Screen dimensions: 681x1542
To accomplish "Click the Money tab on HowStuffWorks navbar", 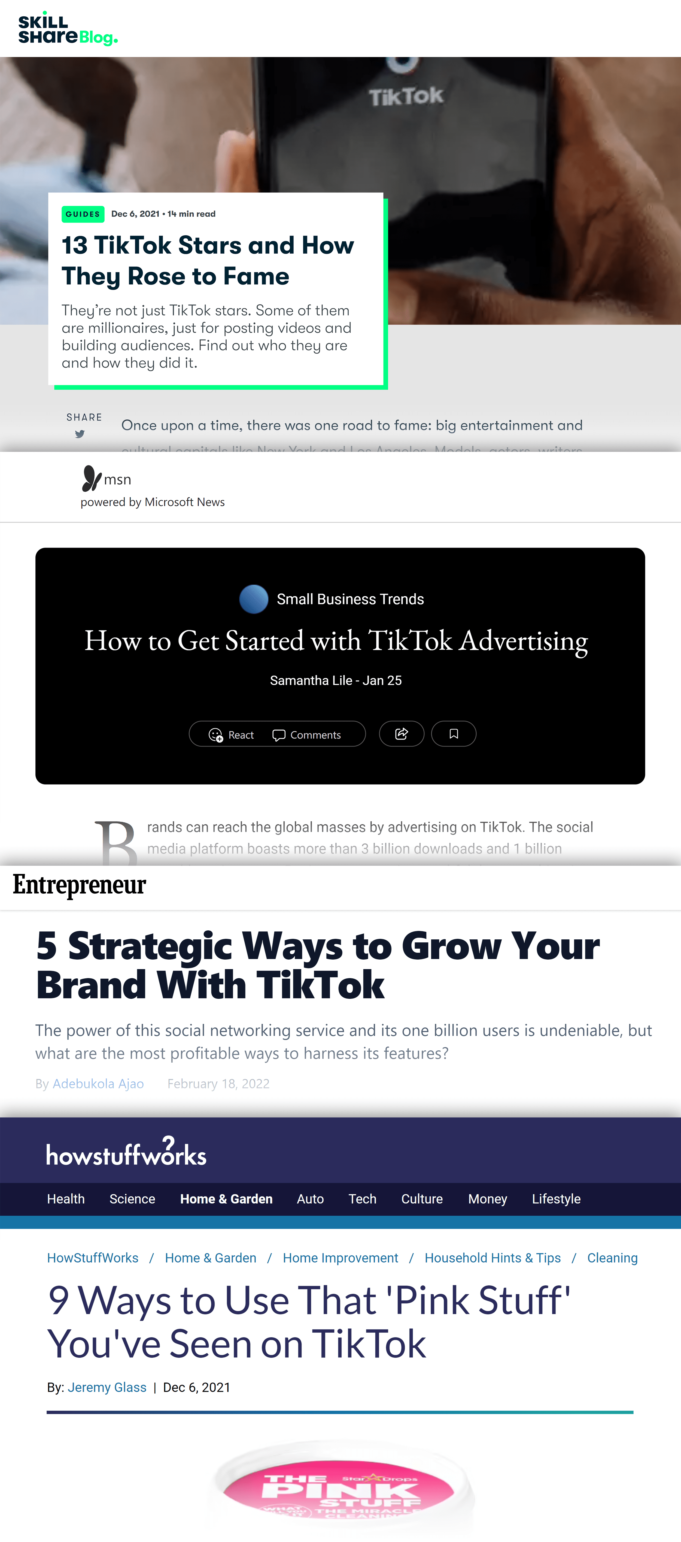I will click(487, 1198).
